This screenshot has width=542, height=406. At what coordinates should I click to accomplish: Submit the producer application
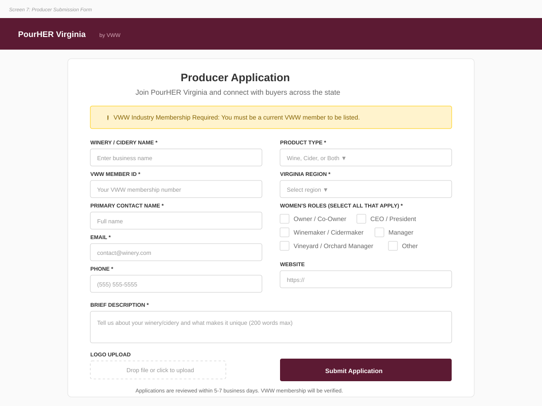(366, 370)
